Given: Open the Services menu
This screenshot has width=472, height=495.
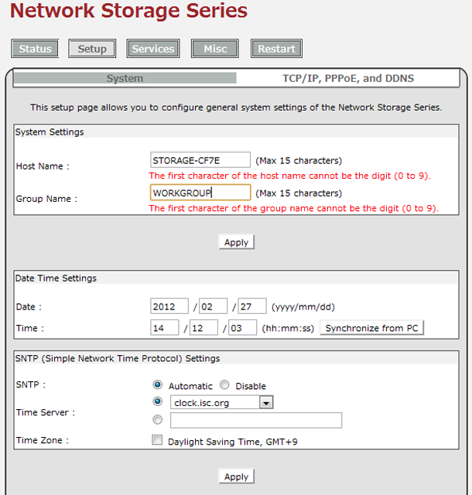Looking at the screenshot, I should (153, 49).
